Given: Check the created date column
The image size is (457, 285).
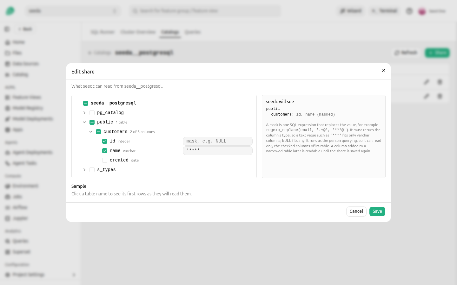Looking at the screenshot, I should pos(105,160).
